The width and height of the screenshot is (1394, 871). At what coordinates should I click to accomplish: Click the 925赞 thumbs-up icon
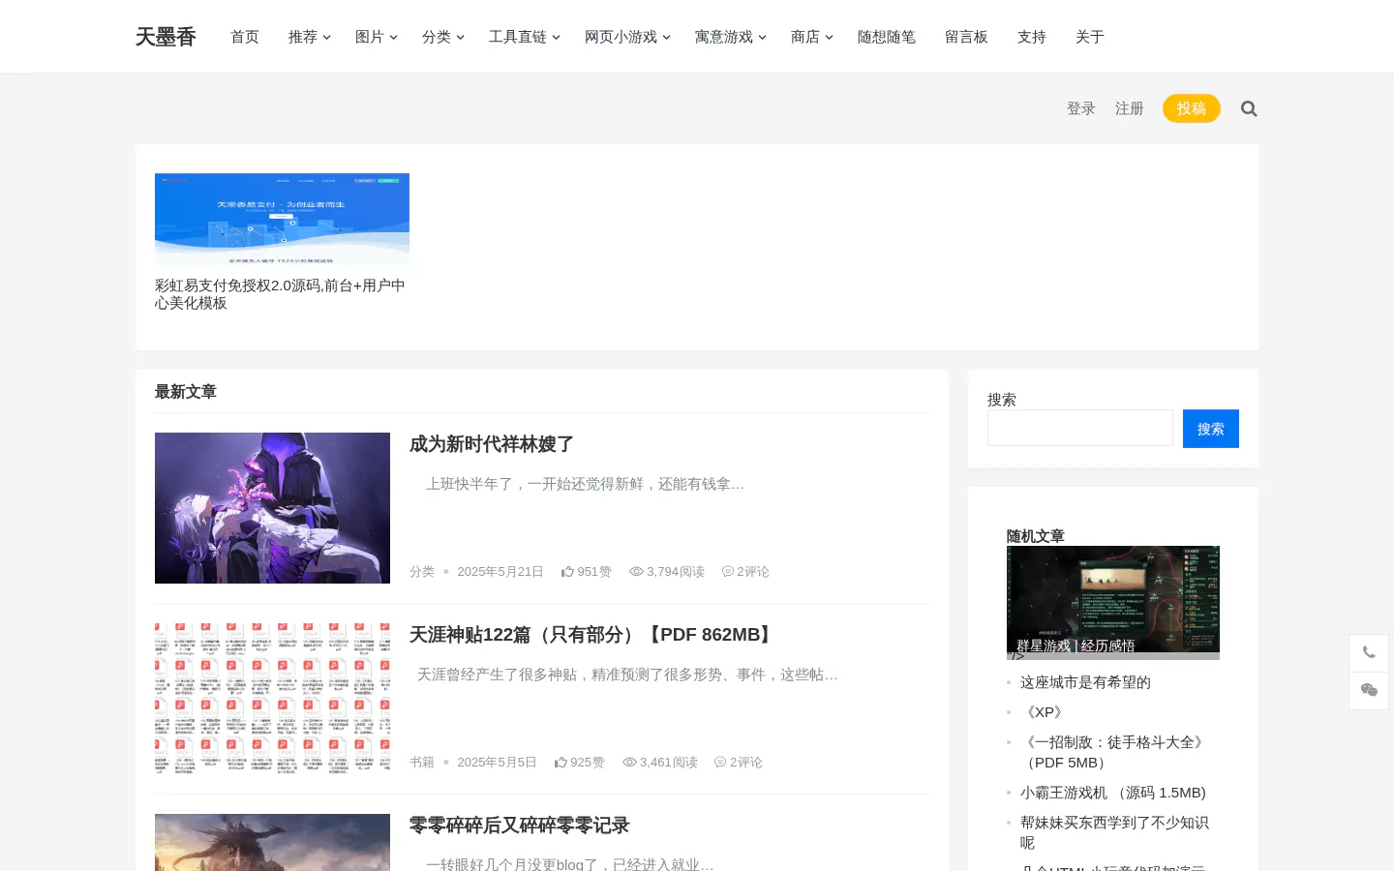pos(561,763)
